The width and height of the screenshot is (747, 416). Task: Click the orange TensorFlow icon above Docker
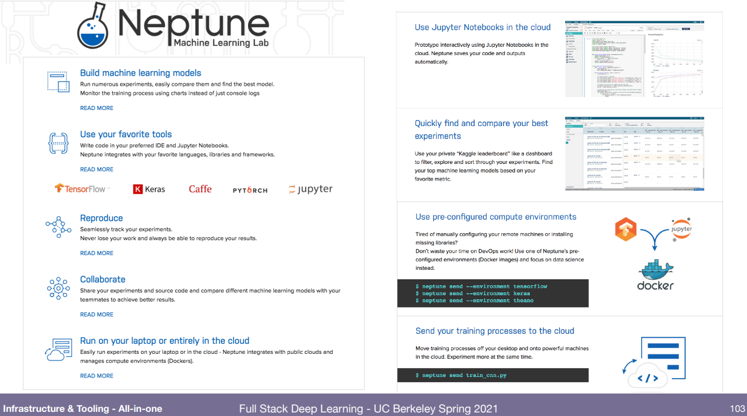pos(625,230)
